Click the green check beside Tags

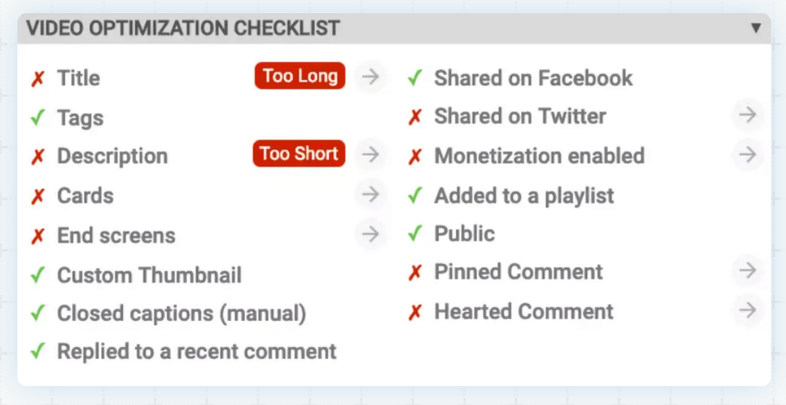pyautogui.click(x=37, y=118)
